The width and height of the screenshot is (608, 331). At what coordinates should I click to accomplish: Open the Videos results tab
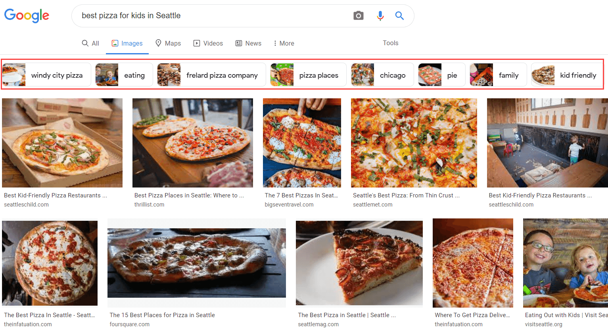tap(208, 43)
